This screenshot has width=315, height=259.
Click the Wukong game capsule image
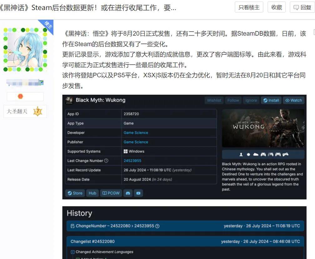pyautogui.click(x=263, y=128)
